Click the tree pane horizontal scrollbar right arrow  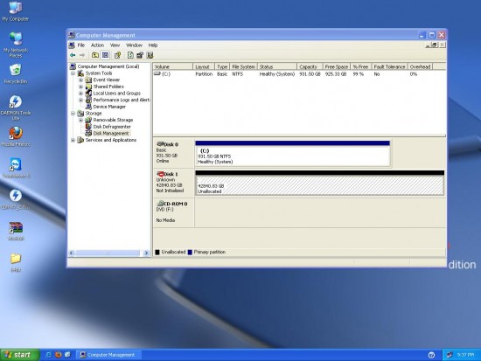[146, 253]
